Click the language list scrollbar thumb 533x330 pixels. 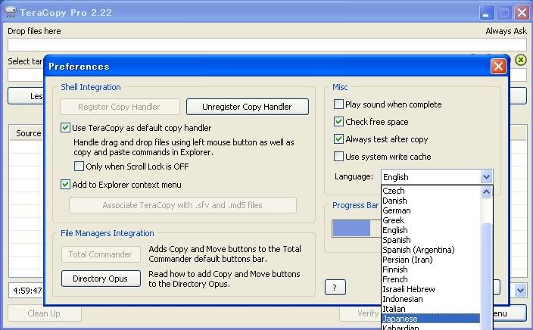[486, 276]
